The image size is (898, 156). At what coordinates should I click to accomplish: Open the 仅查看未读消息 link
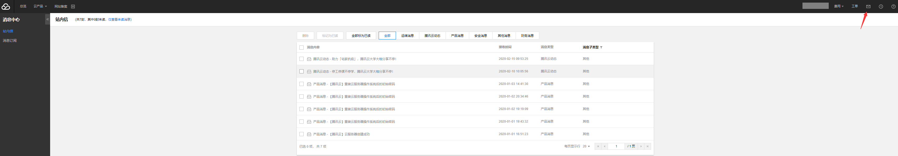point(119,20)
